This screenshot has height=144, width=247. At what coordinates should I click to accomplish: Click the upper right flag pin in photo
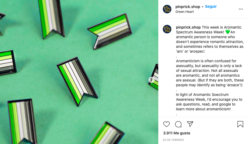[x=110, y=31]
